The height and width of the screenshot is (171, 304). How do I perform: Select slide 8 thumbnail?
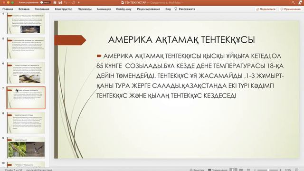tap(26, 123)
